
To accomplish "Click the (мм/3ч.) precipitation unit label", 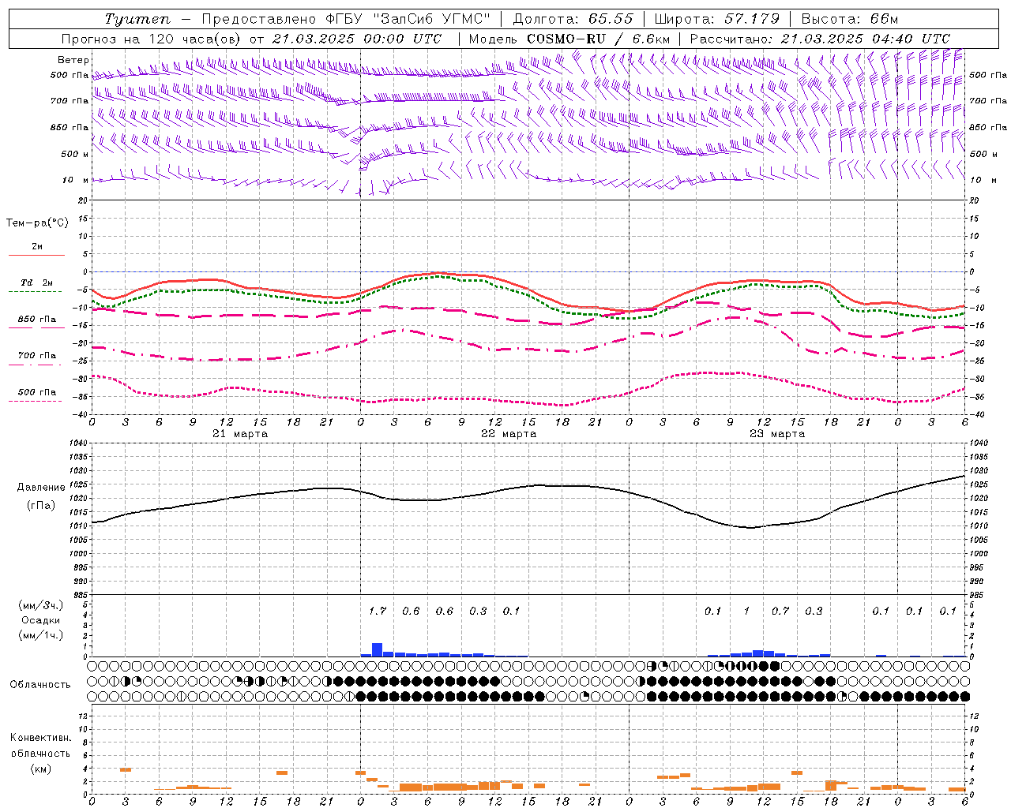I will coord(40,606).
